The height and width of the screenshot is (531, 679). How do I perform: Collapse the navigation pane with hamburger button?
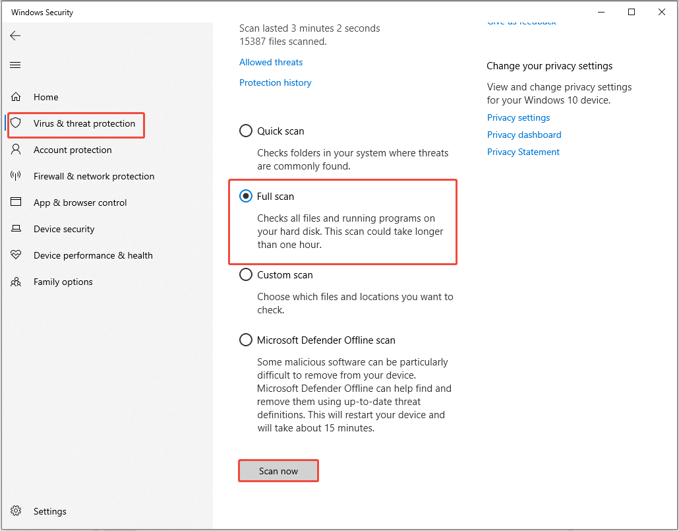tap(15, 65)
